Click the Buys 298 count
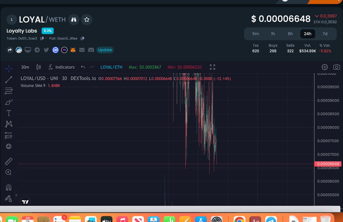Screen dimensions: 343x222 point(273,51)
